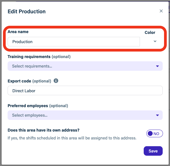This screenshot has width=170, height=166.
Task: Click the own address question text
Action: [x=43, y=130]
